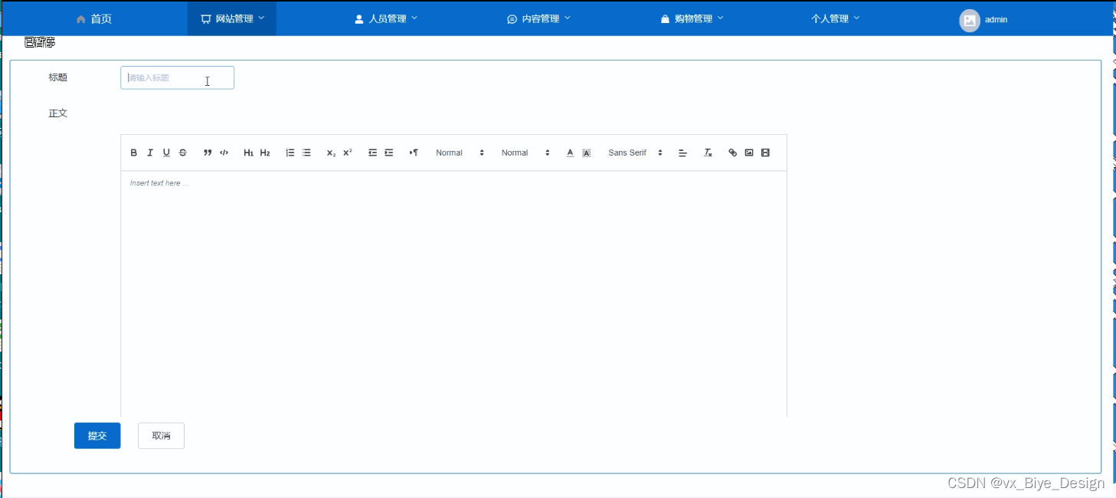Increase the text indent
The image size is (1116, 498).
click(389, 152)
